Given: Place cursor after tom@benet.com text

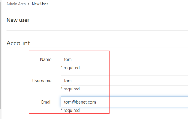Looking at the screenshot, I should click(x=96, y=102).
